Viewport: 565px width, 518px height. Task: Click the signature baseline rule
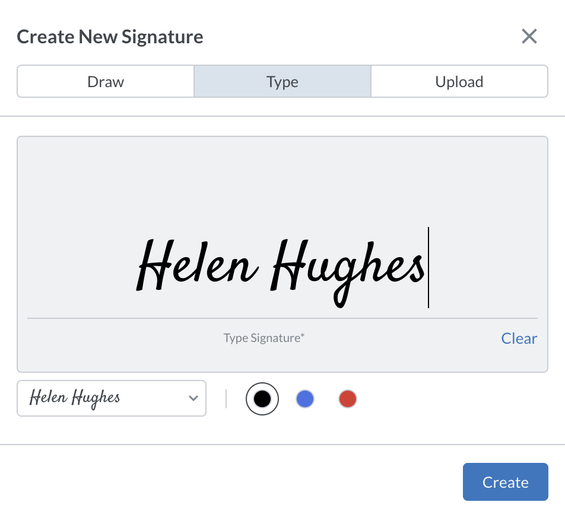[x=283, y=318]
